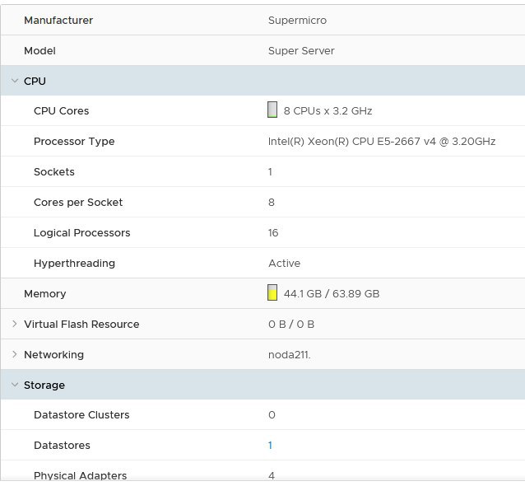Select the Cores per Socket row
Image resolution: width=525 pixels, height=486 pixels.
point(262,202)
